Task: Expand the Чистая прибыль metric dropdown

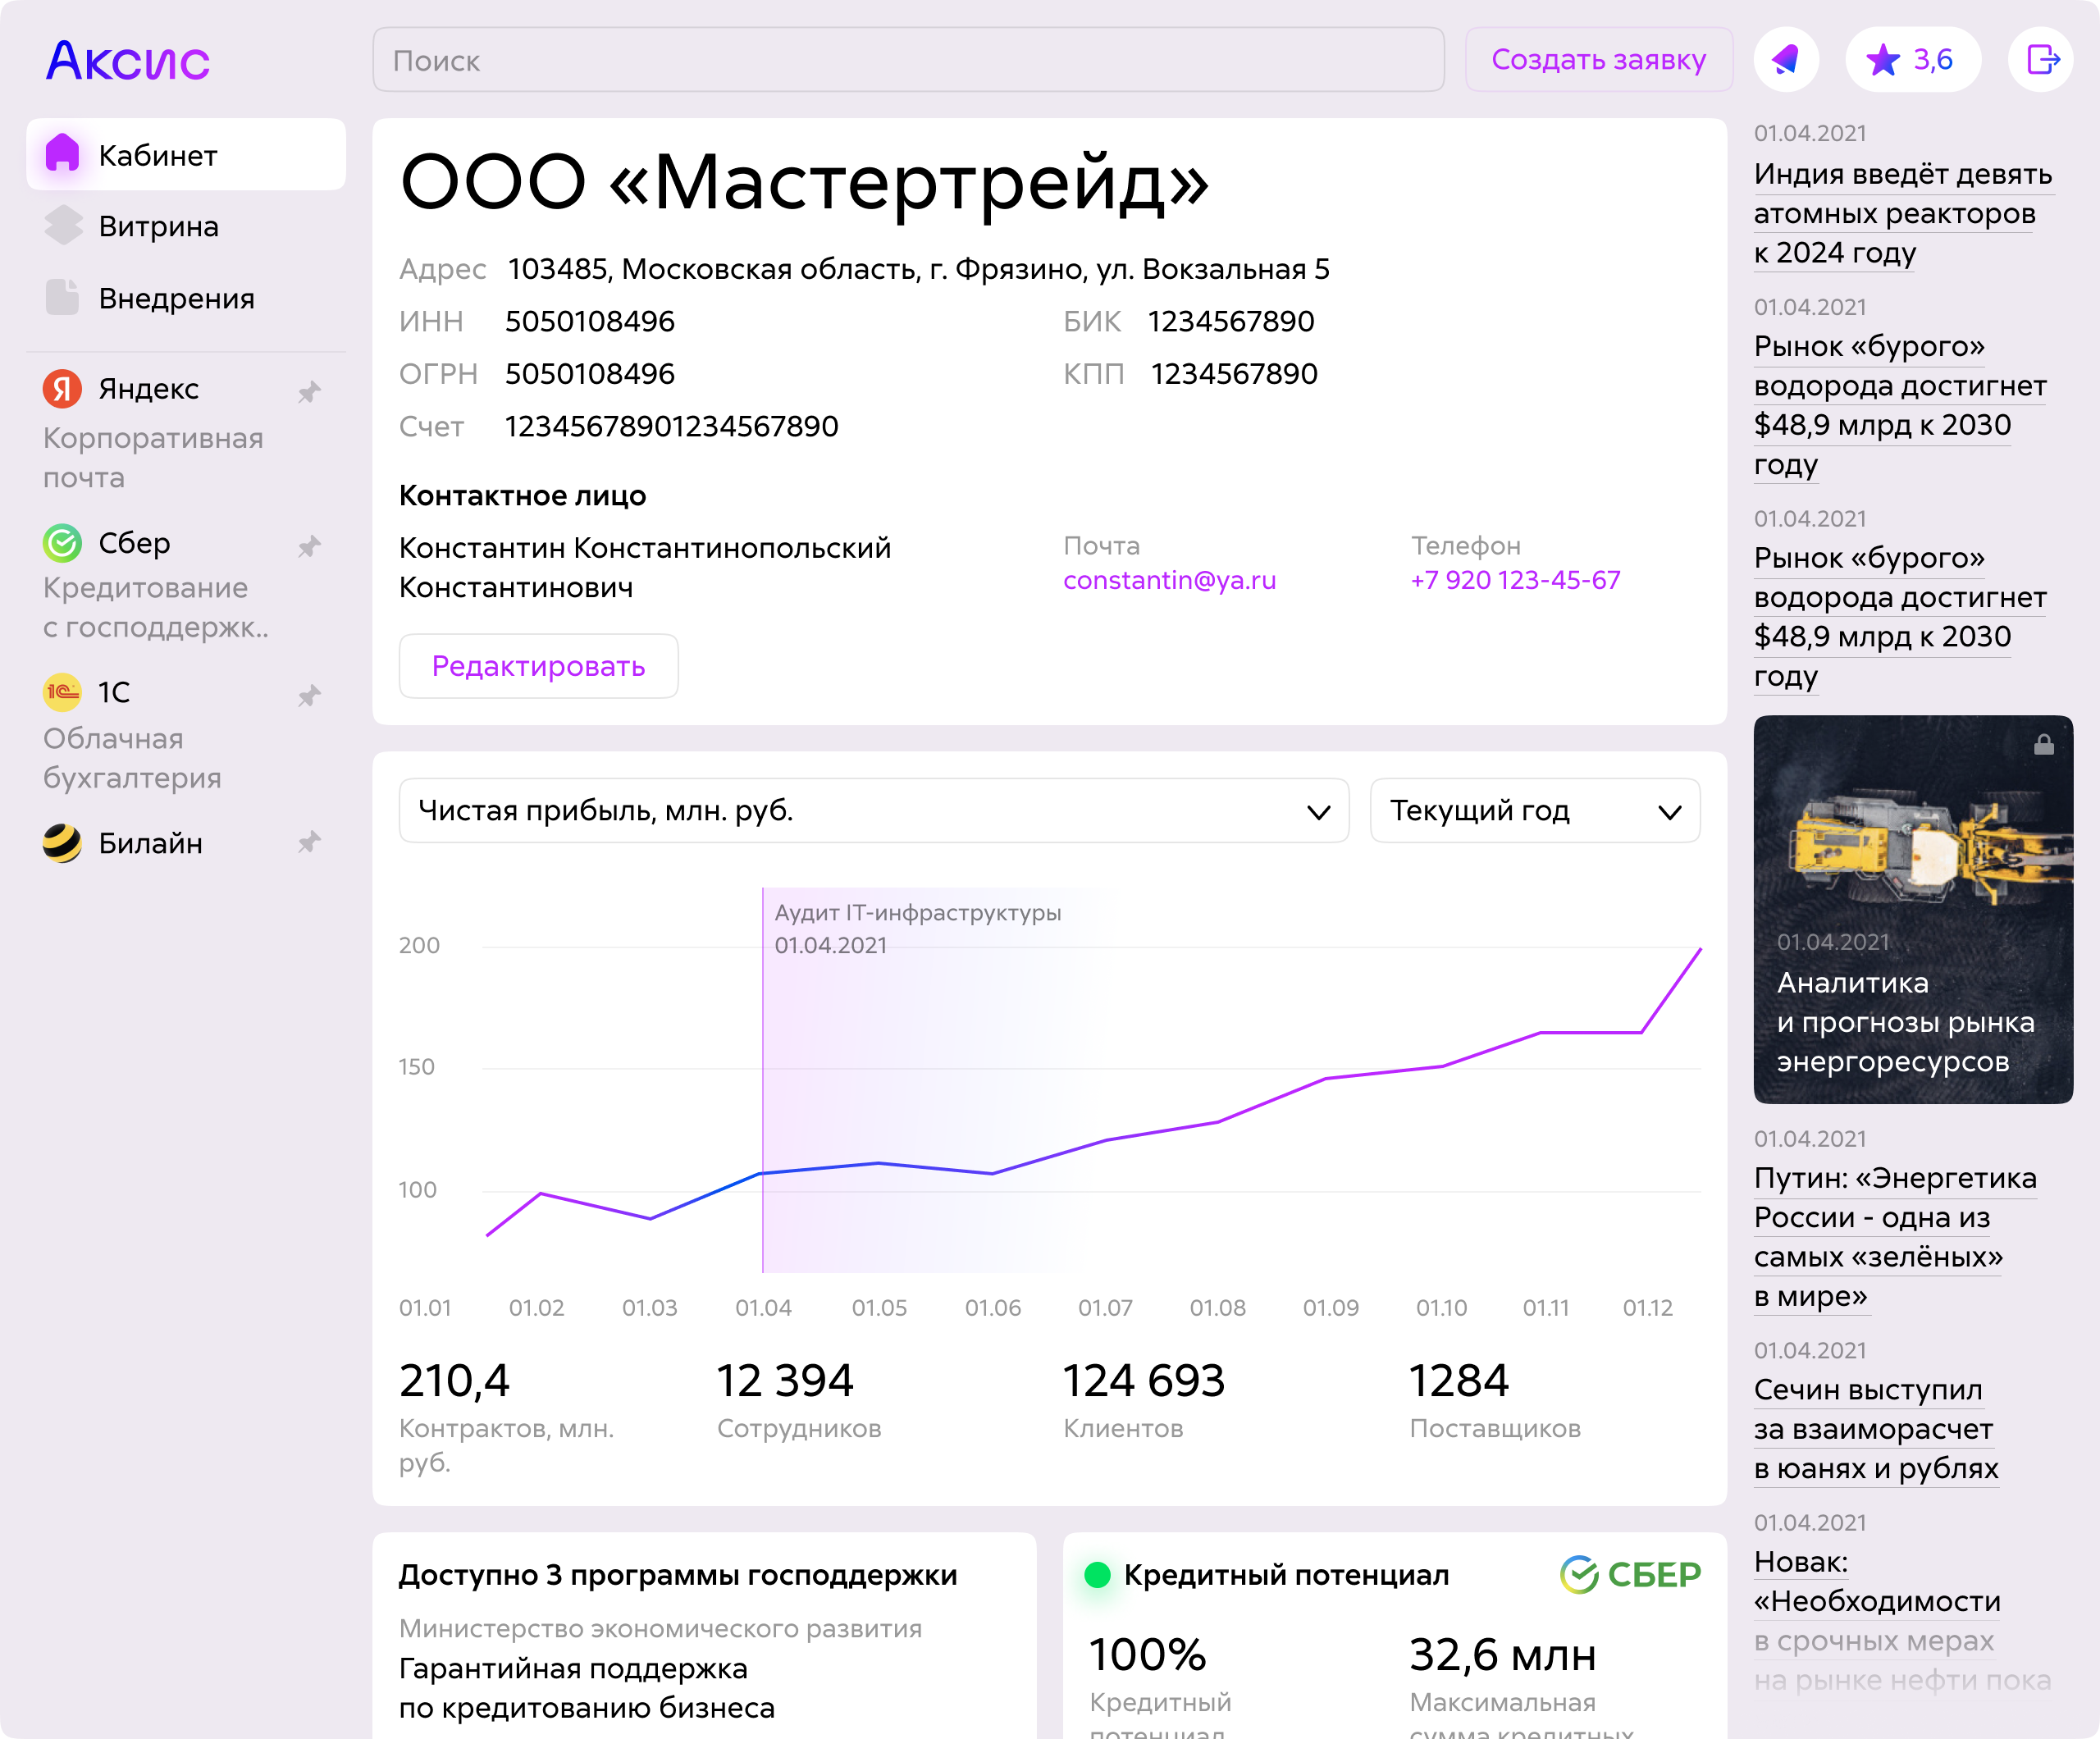Action: click(873, 810)
